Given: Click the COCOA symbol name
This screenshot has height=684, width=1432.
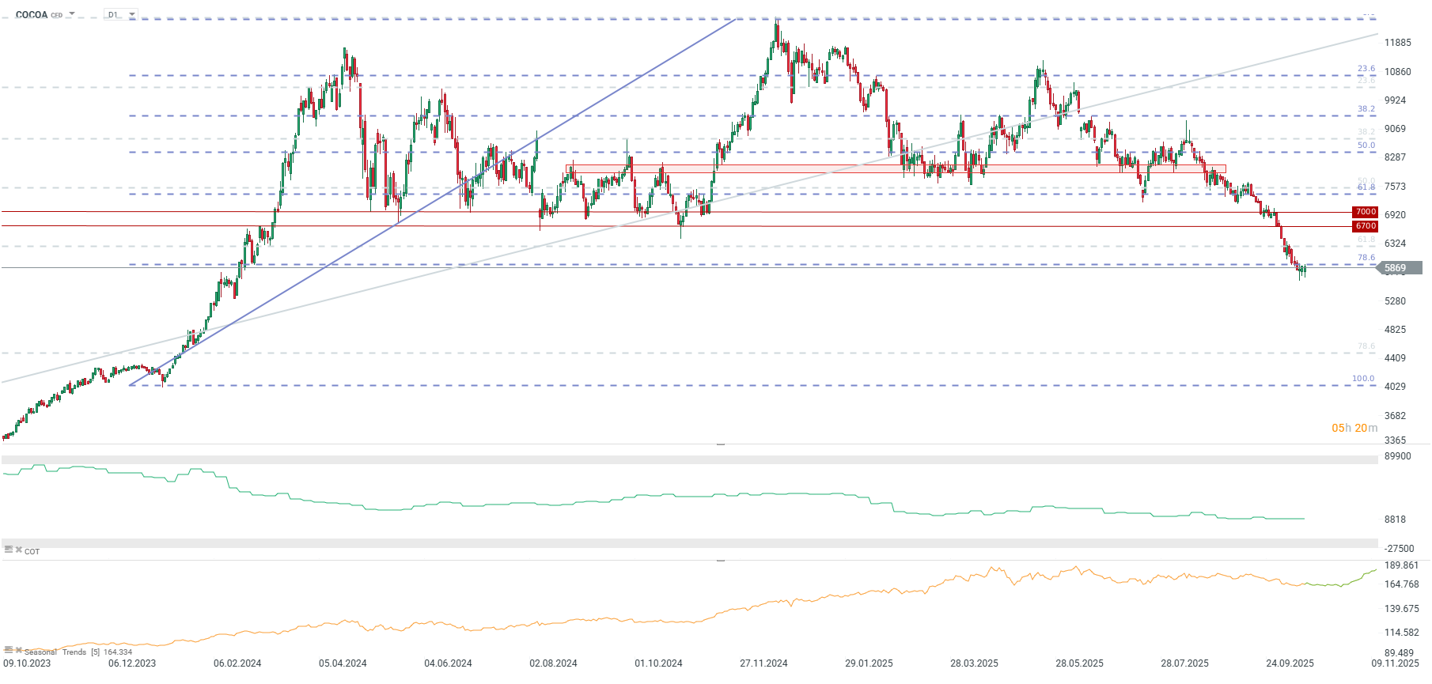Looking at the screenshot, I should [x=32, y=15].
